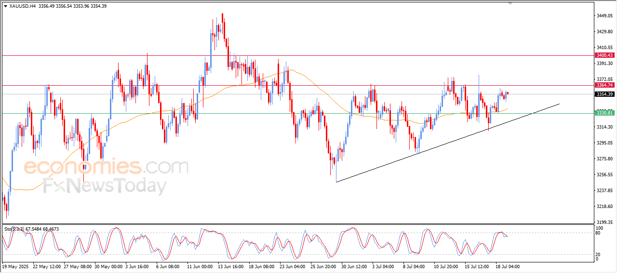This screenshot has height=273, width=617.
Task: Click the black 3354.39 current price label
Action: pos(604,94)
